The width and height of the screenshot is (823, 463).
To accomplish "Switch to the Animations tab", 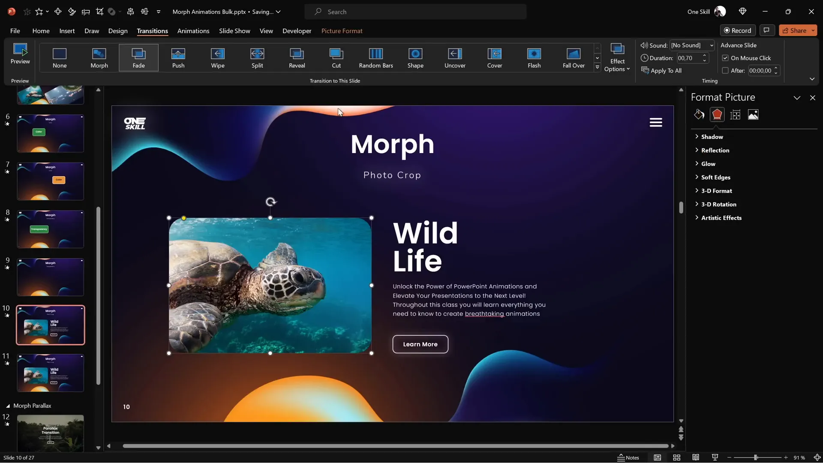I will tap(193, 31).
